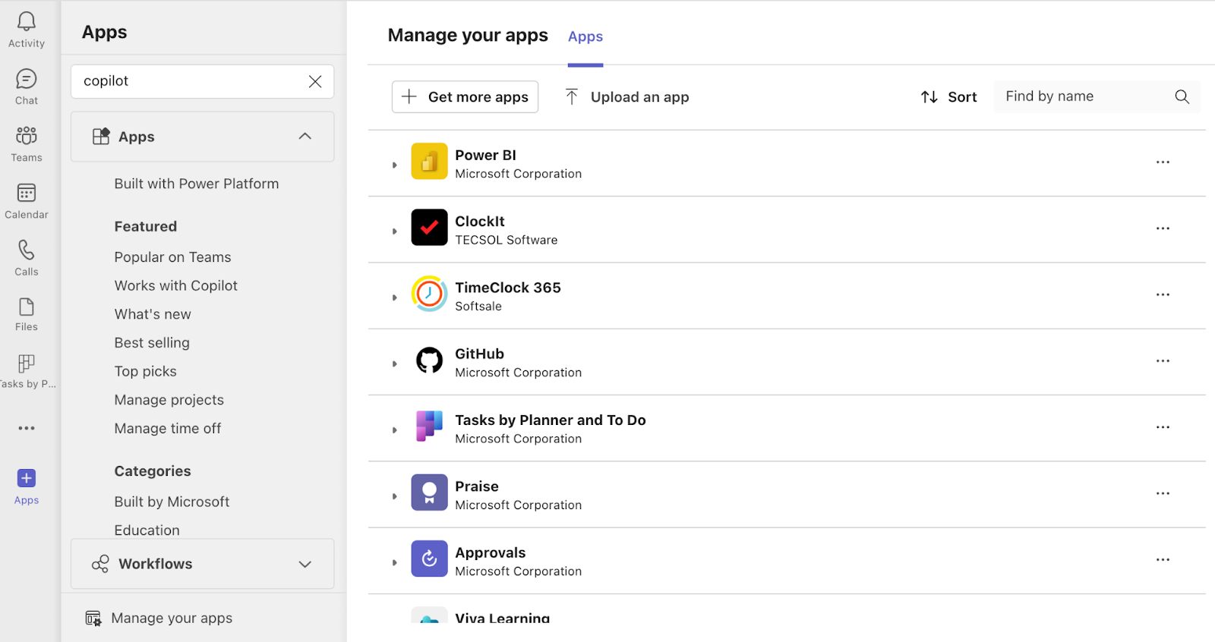Viewport: 1215px width, 642px height.
Task: Click the Tasks by Planner and To Do icon
Action: (x=429, y=426)
